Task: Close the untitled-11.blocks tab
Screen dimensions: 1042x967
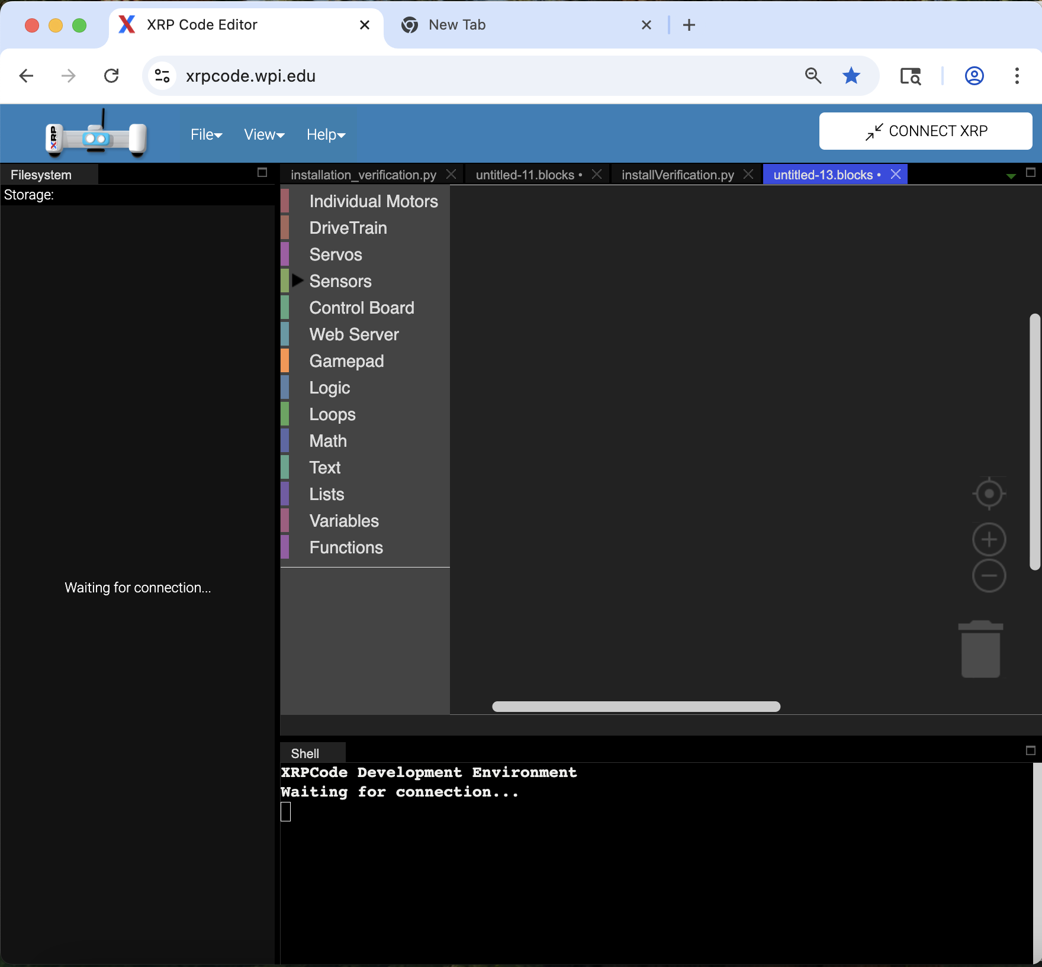Action: (x=597, y=174)
